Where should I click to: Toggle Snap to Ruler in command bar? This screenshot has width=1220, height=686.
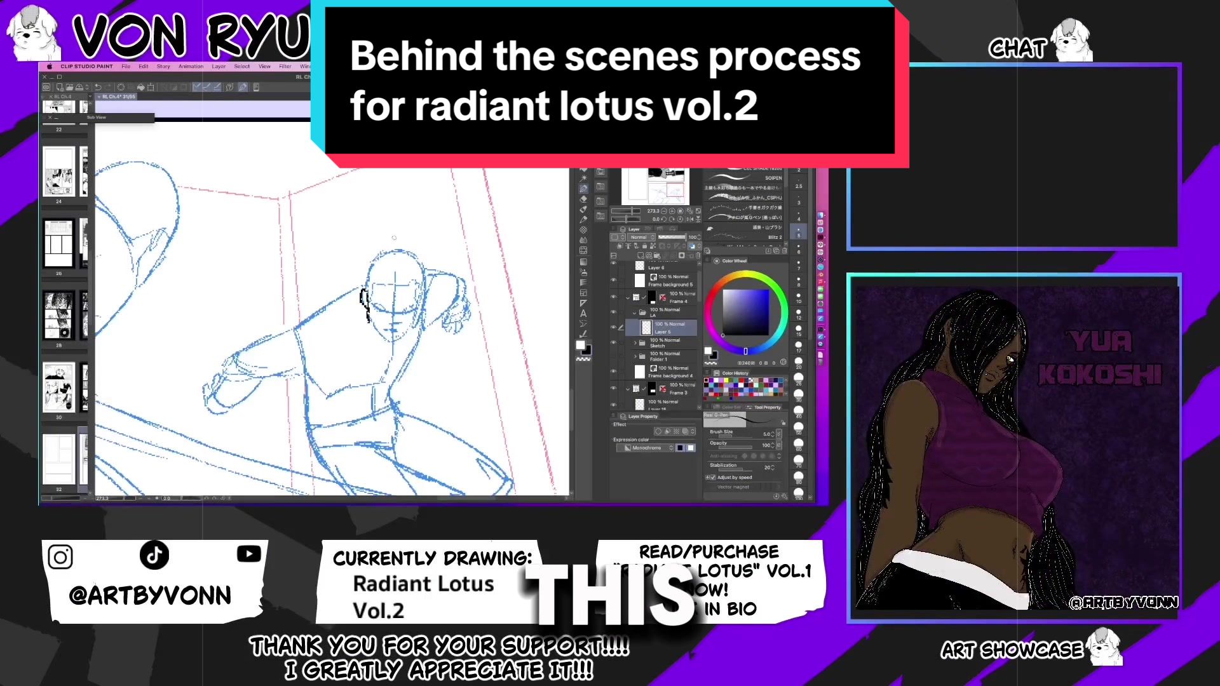click(197, 87)
